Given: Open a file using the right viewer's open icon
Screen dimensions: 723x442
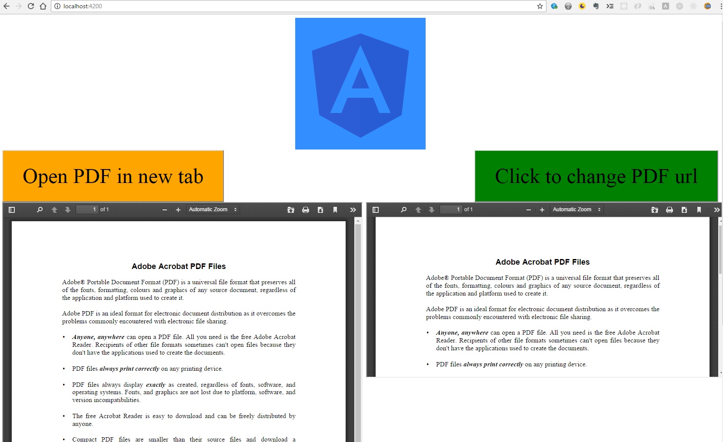Looking at the screenshot, I should (654, 209).
